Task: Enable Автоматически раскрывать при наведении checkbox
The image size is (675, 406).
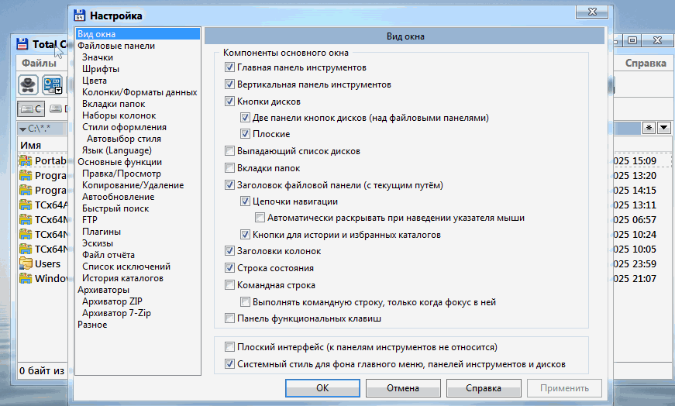Action: [260, 218]
